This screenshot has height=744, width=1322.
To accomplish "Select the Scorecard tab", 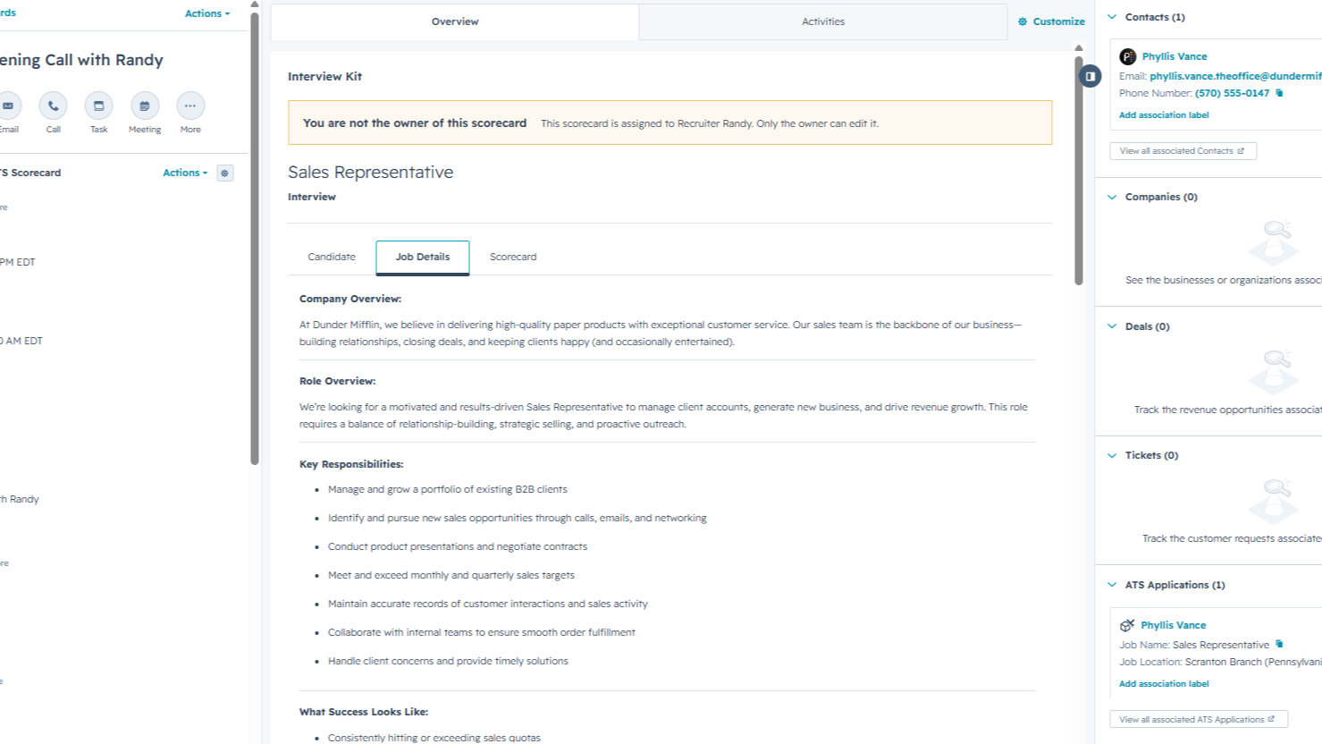I will [513, 257].
